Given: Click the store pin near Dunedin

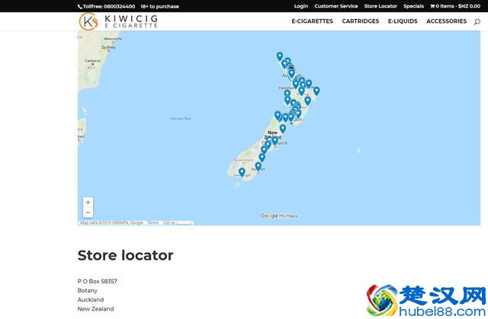Looking at the screenshot, I should point(258,166).
